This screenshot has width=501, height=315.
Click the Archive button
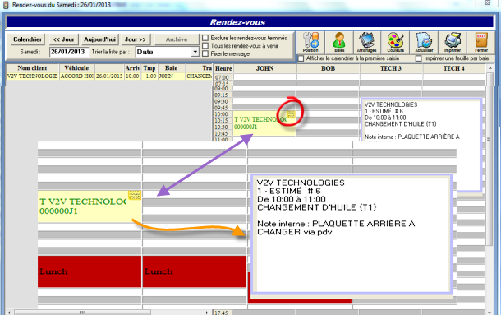pos(177,39)
